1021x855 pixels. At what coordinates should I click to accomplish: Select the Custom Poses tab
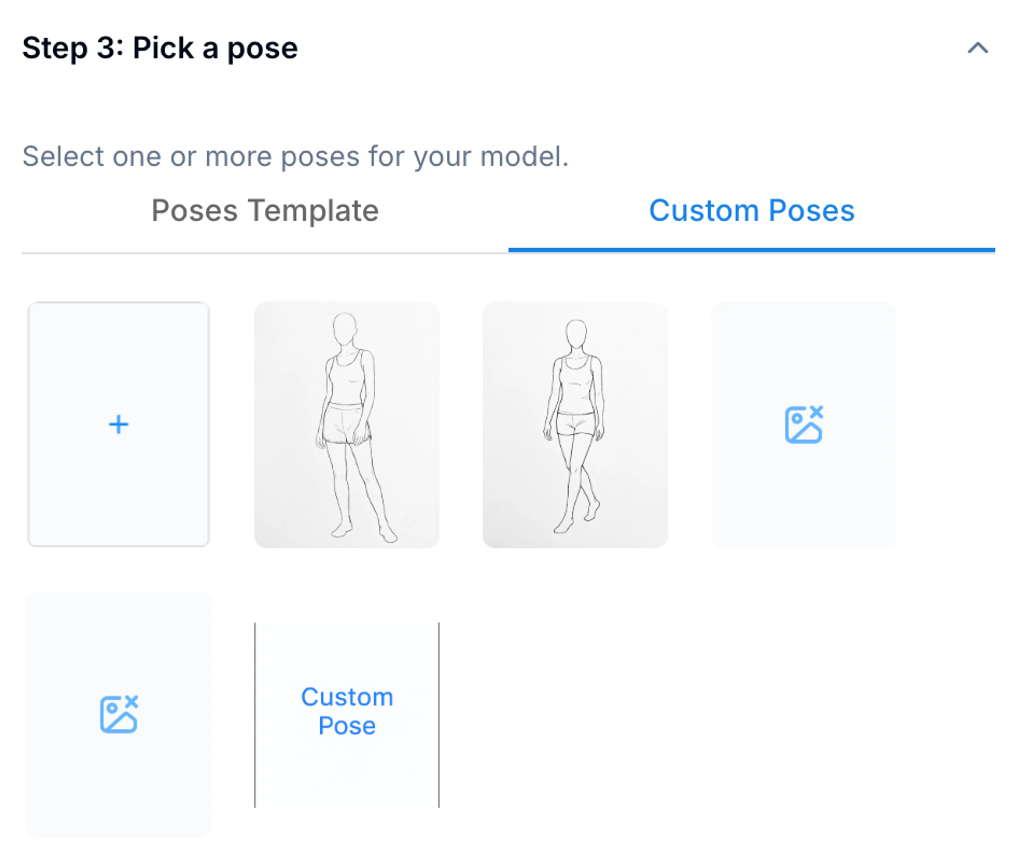tap(752, 211)
